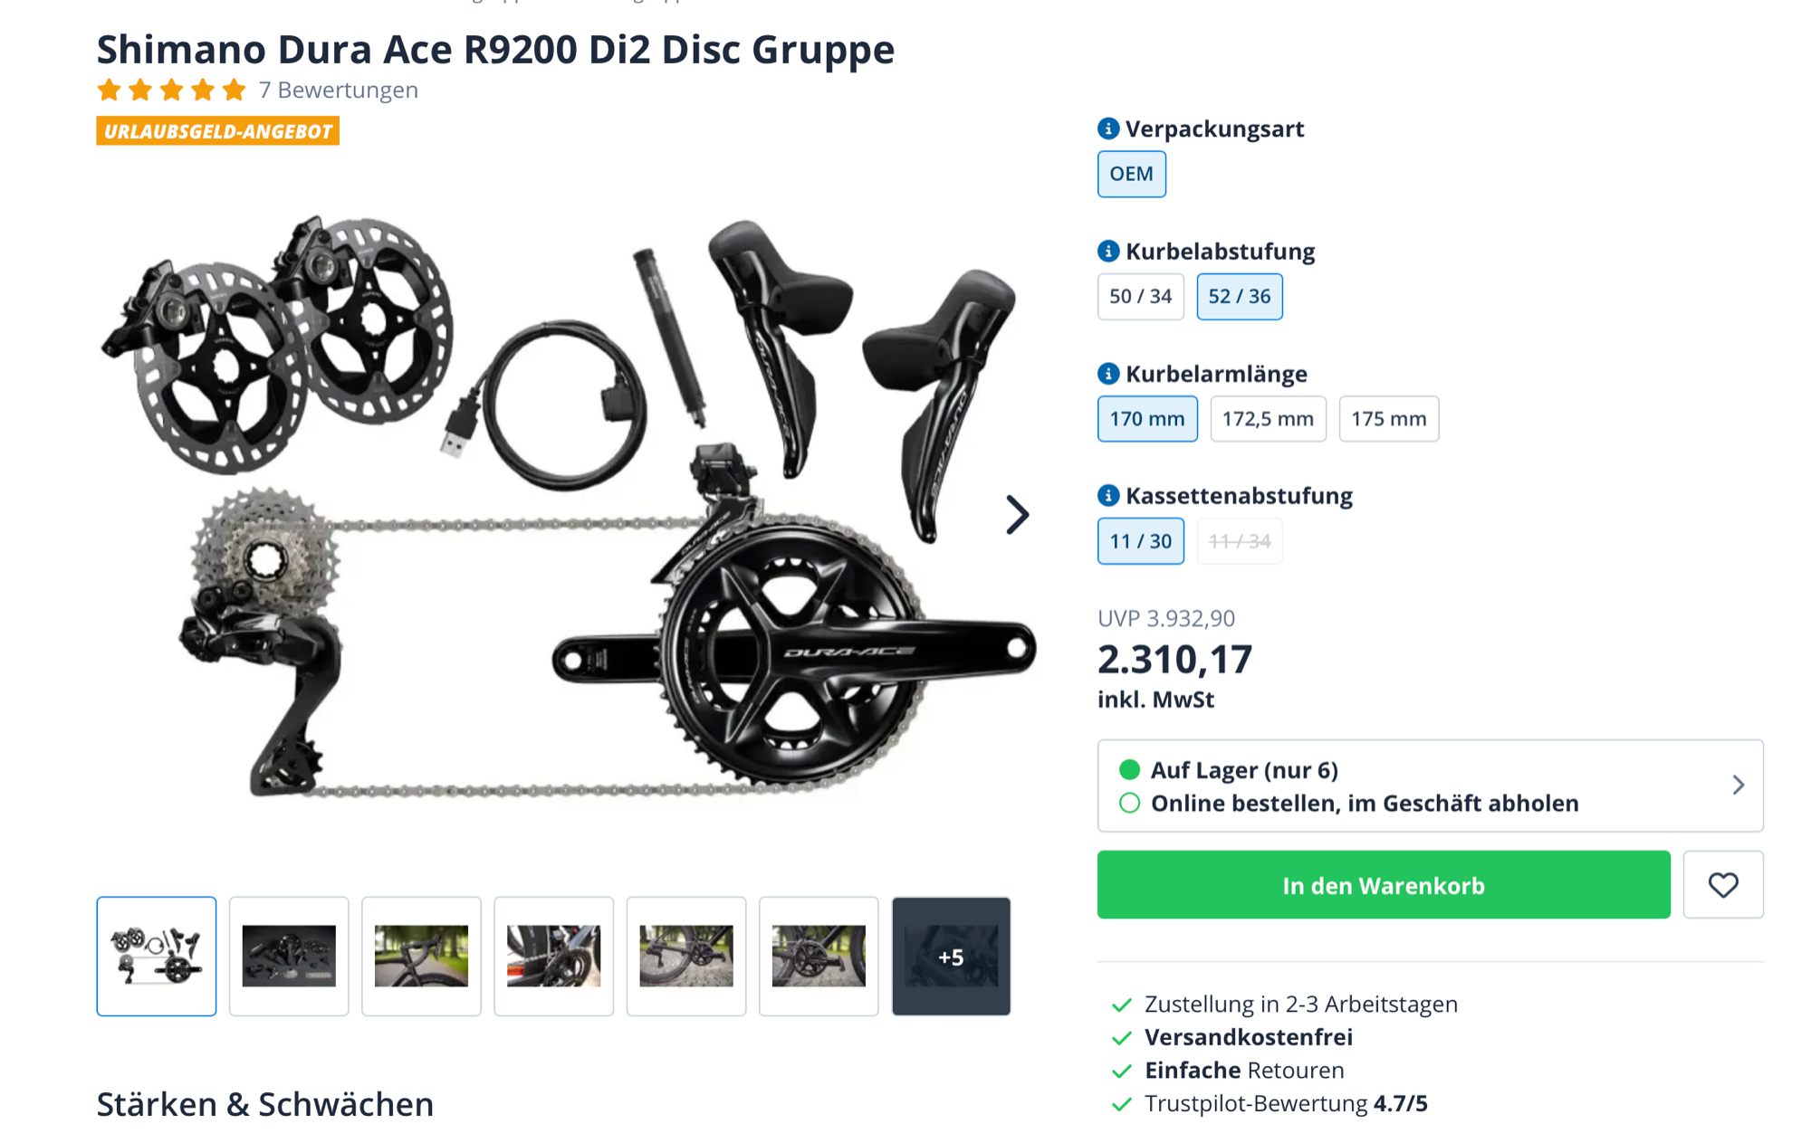View the green-park bike thumbnail image
Image resolution: width=1811 pixels, height=1143 pixels.
pos(421,957)
